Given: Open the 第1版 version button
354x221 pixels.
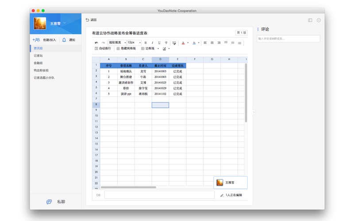Looking at the screenshot, I should [x=241, y=33].
